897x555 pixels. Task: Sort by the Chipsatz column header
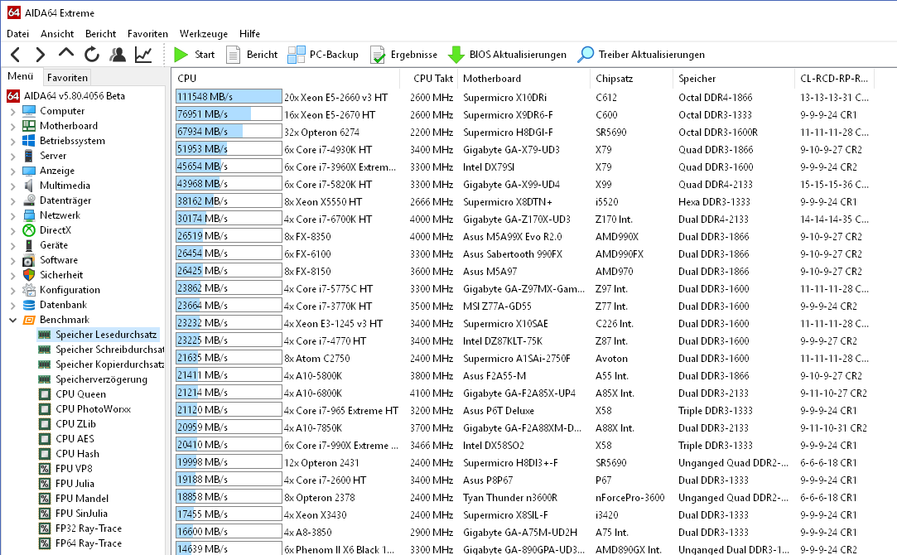(x=632, y=79)
